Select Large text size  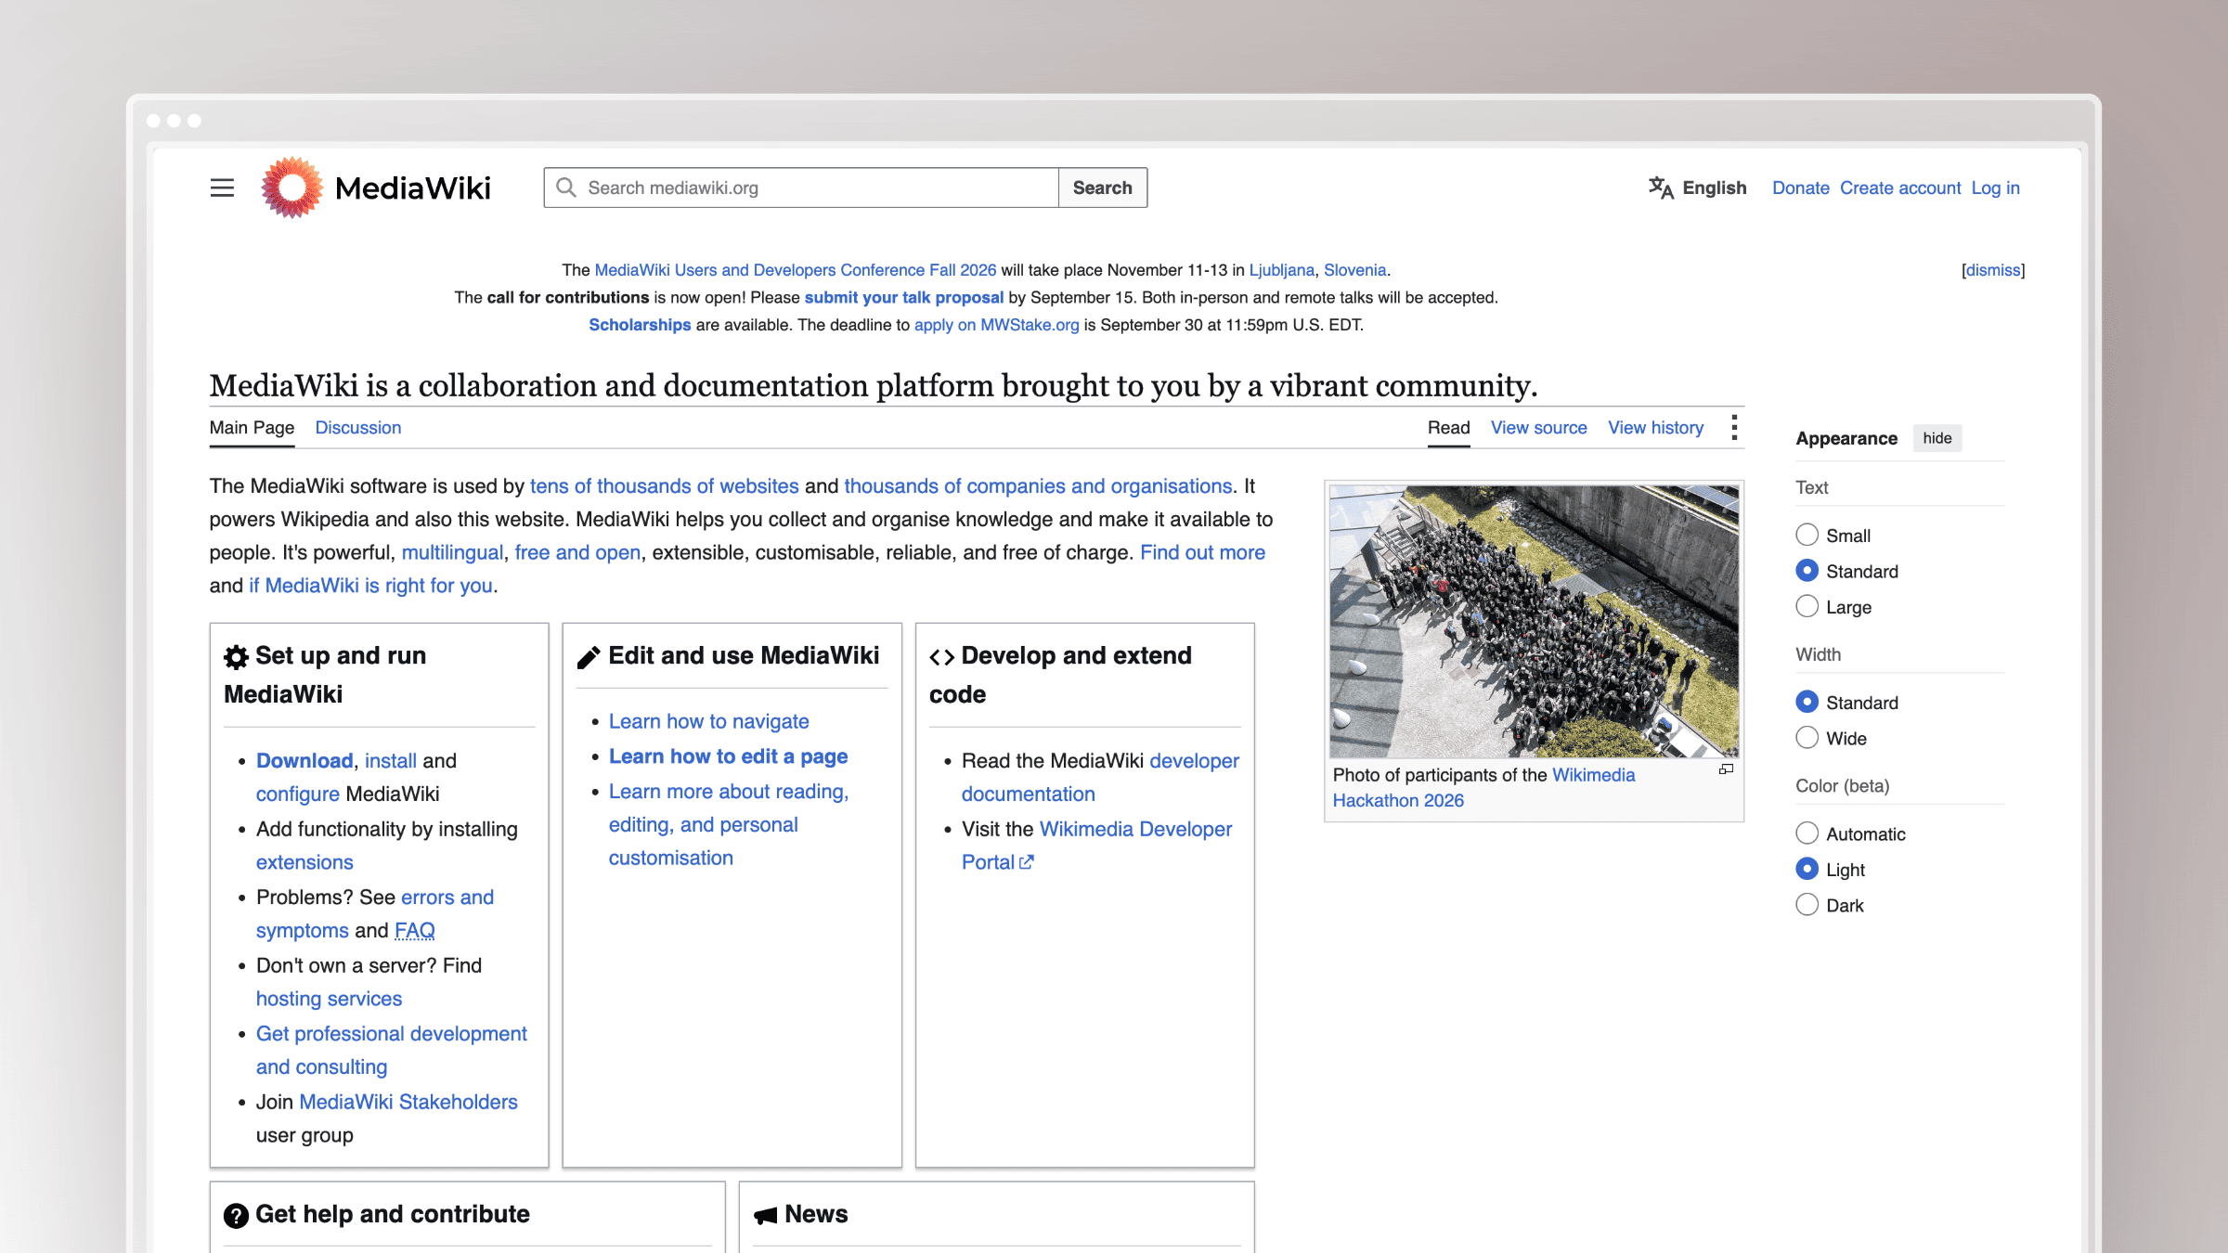(1807, 606)
